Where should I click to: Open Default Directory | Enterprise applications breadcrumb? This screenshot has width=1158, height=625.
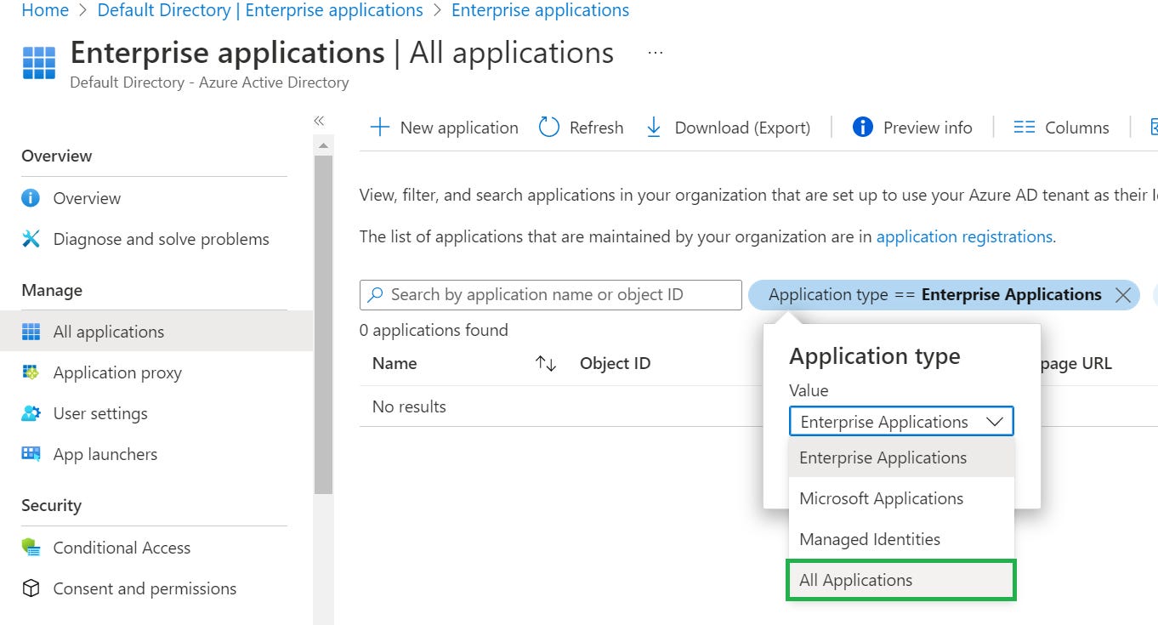coord(260,10)
